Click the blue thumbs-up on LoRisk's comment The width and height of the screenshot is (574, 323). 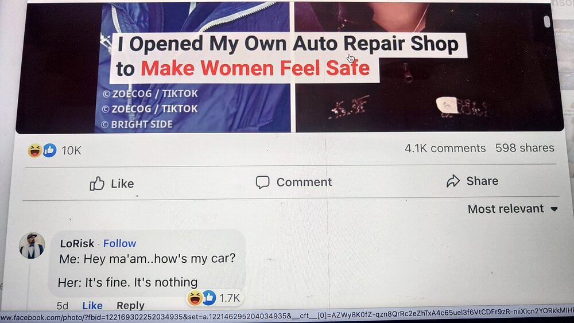[x=209, y=298]
